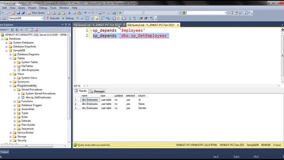Open the Debug menu

coord(43,8)
